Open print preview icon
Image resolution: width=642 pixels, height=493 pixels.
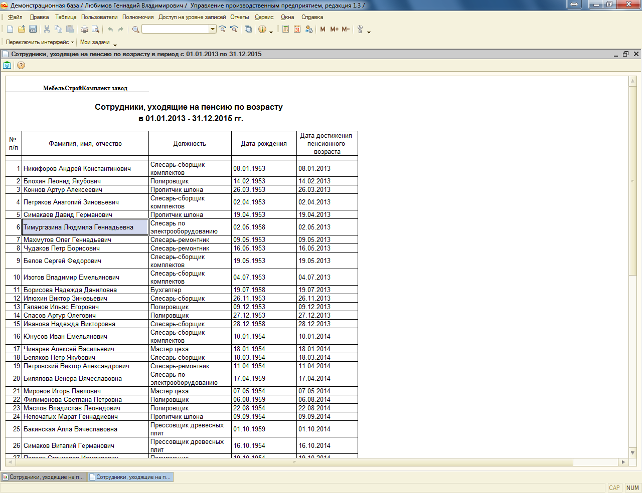(95, 30)
